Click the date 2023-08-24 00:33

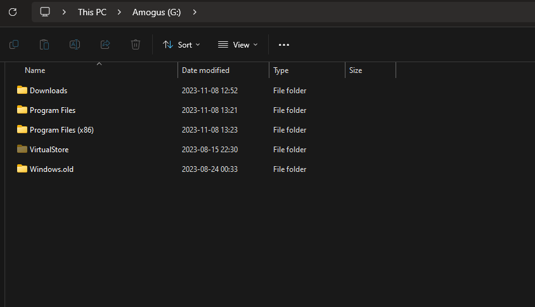coord(209,169)
